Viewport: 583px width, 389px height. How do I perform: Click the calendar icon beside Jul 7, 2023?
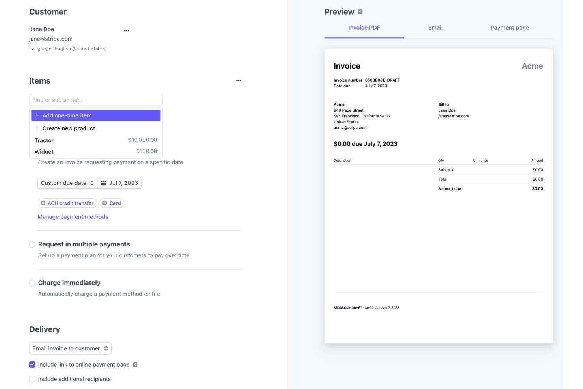click(103, 183)
